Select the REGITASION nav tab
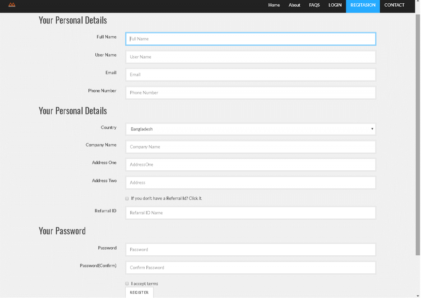Image resolution: width=421 pixels, height=298 pixels. tap(363, 5)
